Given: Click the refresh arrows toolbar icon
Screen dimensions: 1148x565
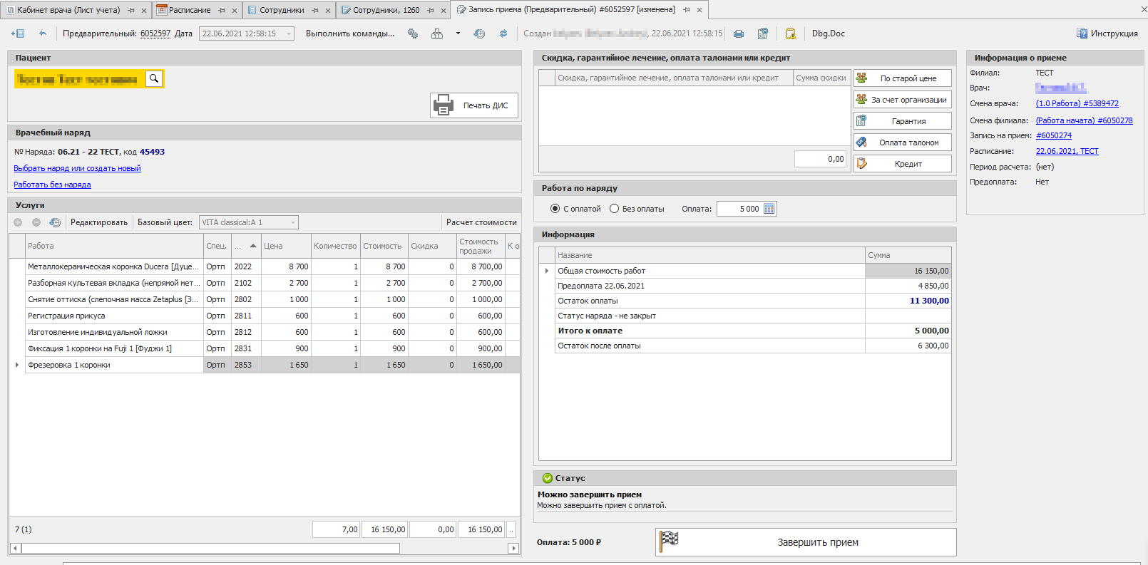Looking at the screenshot, I should click(503, 33).
